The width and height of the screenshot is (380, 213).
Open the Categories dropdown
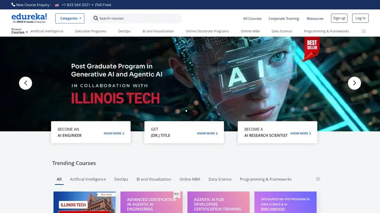70,18
